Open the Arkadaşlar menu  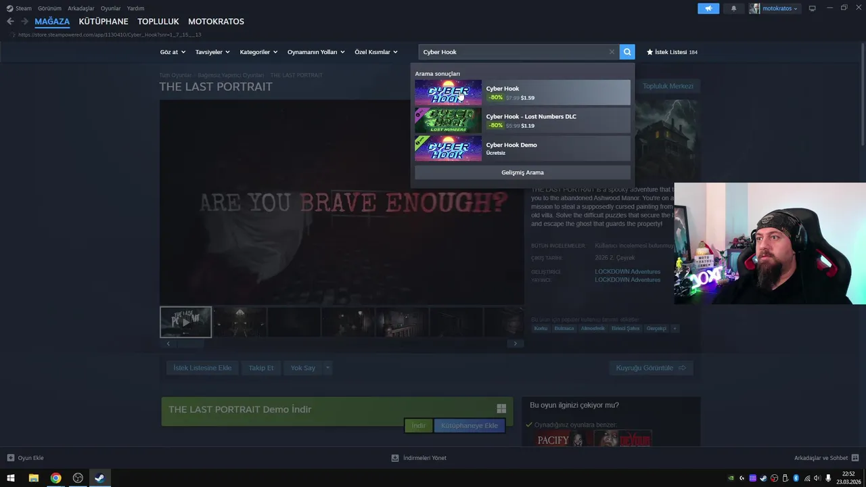point(81,8)
